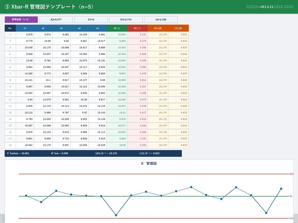Click row 18 mean value 10.06
The width and height of the screenshot is (298, 223).
117,145
